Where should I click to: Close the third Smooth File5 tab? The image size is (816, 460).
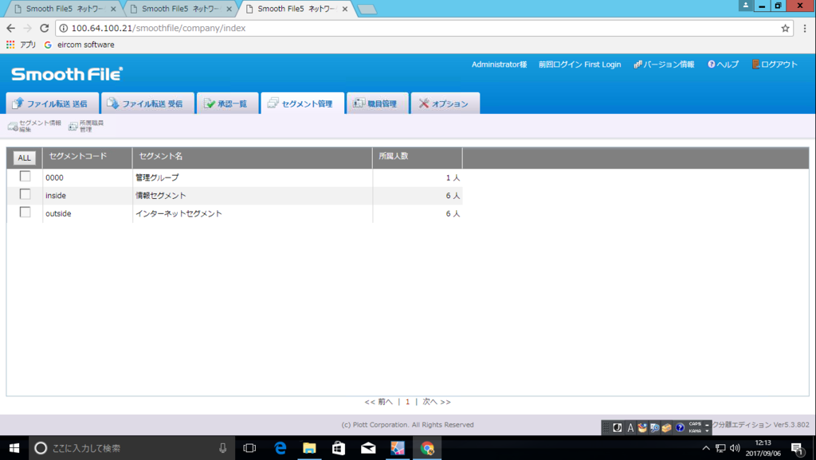tap(345, 9)
